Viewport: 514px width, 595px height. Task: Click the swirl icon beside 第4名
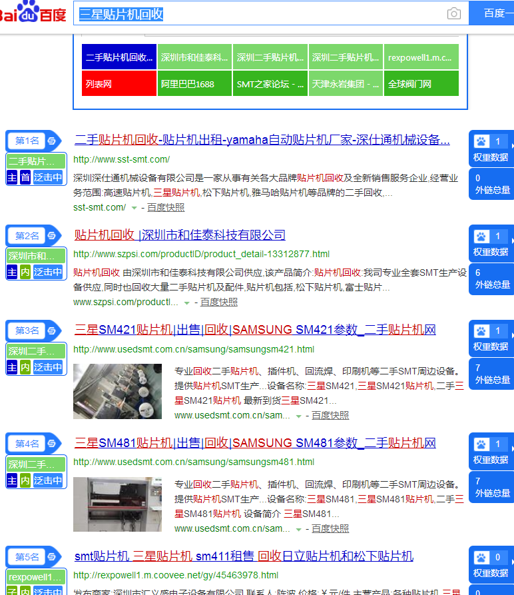click(51, 444)
